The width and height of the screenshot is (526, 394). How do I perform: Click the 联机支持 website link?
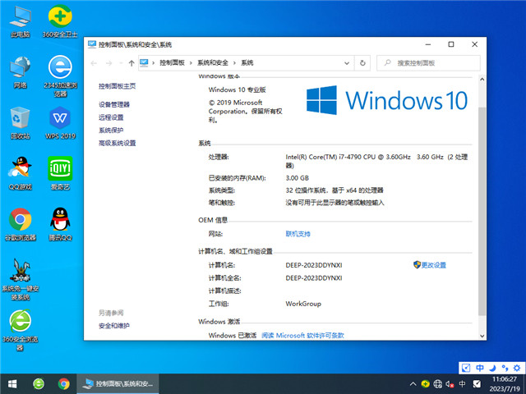click(298, 234)
